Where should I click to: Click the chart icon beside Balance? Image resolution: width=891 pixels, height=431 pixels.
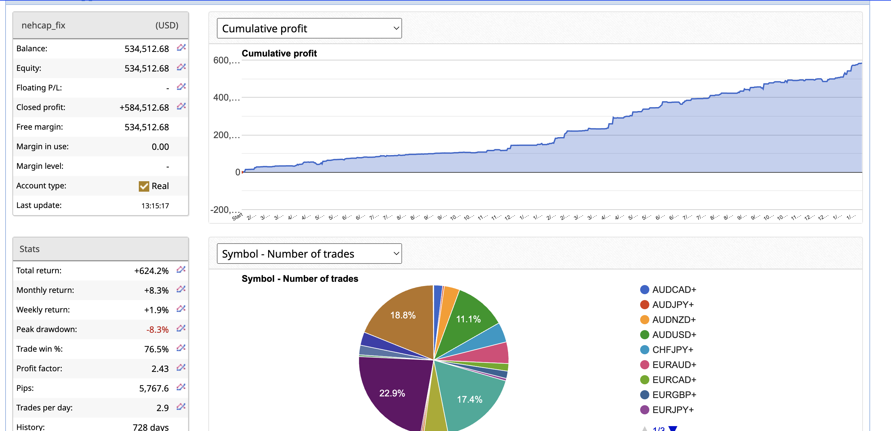(x=181, y=48)
